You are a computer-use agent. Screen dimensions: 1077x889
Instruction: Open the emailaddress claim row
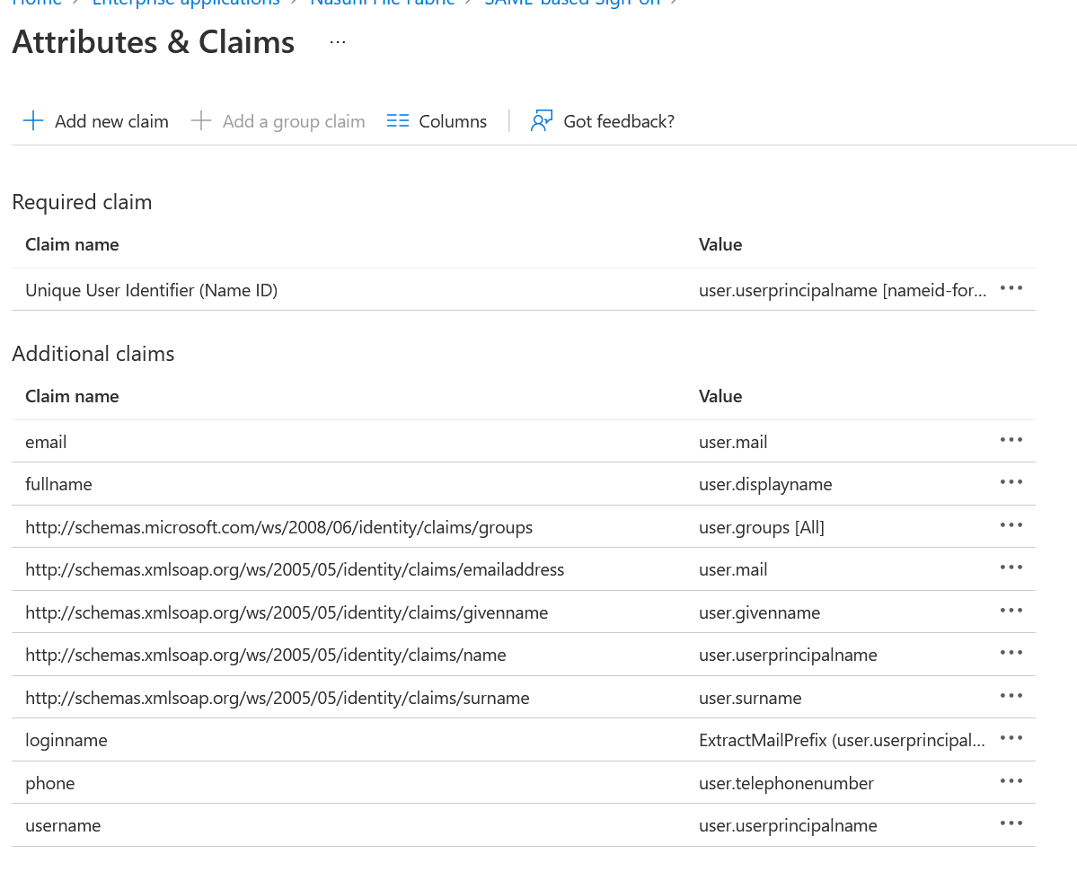click(x=295, y=569)
